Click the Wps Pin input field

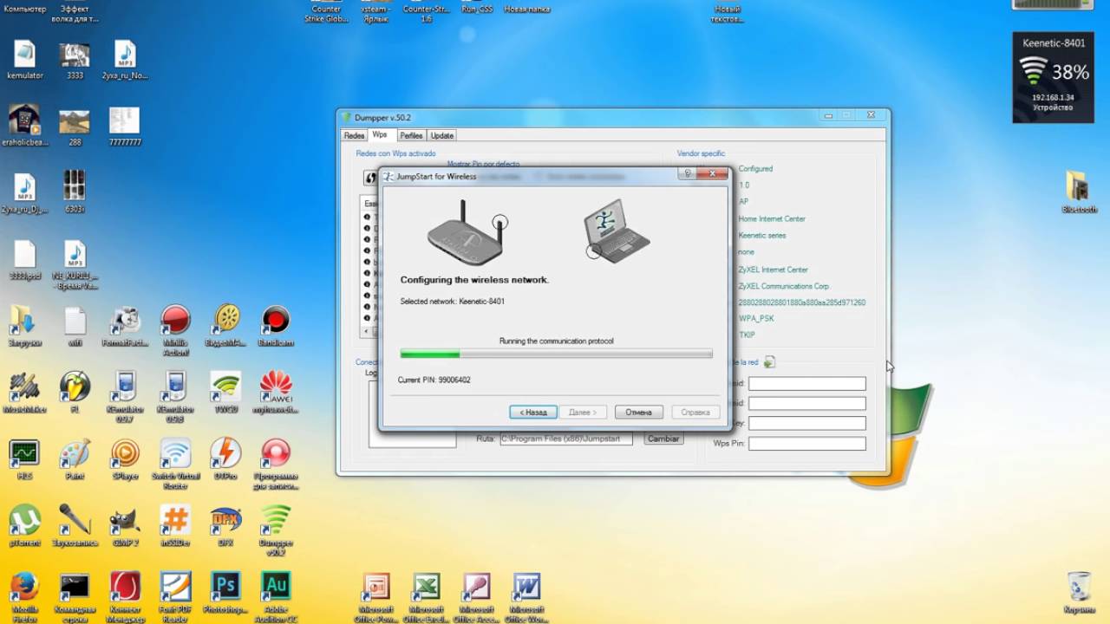coord(806,444)
